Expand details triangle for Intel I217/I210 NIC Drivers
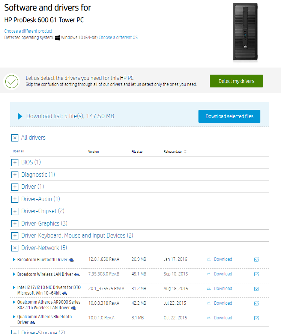This screenshot has width=281, height=334. (14, 287)
